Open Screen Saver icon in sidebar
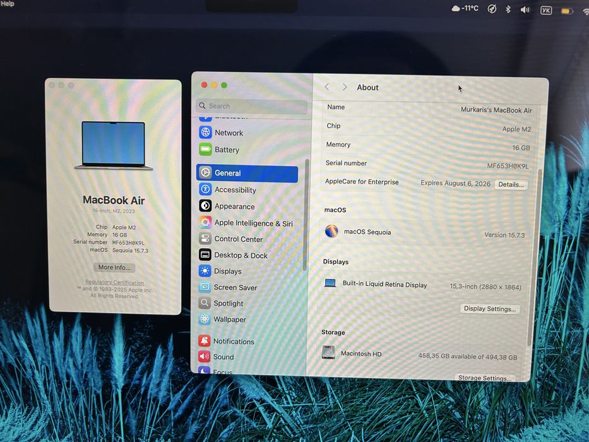The image size is (589, 442). click(x=205, y=287)
